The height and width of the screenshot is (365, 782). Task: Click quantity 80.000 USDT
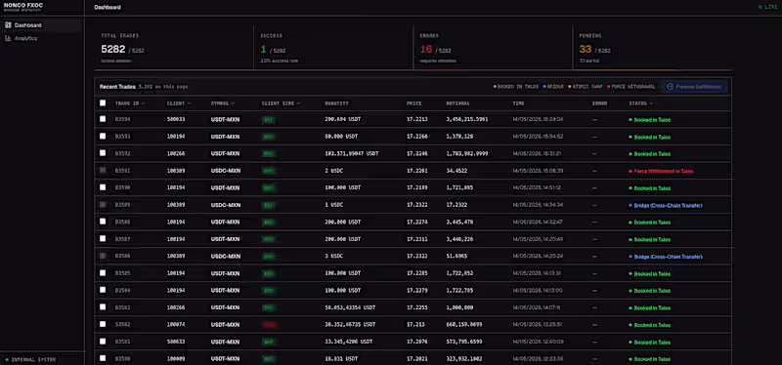tap(341, 137)
